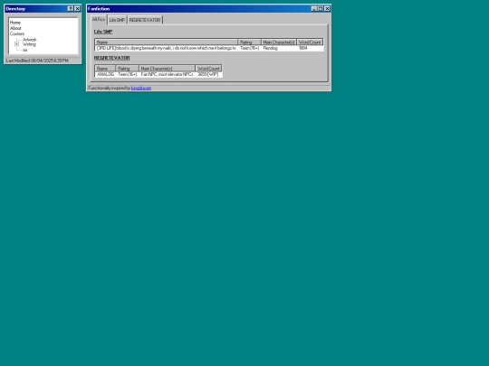Click the 'Fan NPC, most elevator NPCs' cell
Screen dimensions: 489x366
point(167,74)
